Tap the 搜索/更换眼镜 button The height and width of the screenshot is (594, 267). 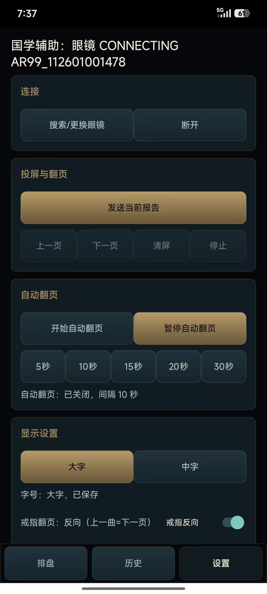(77, 125)
